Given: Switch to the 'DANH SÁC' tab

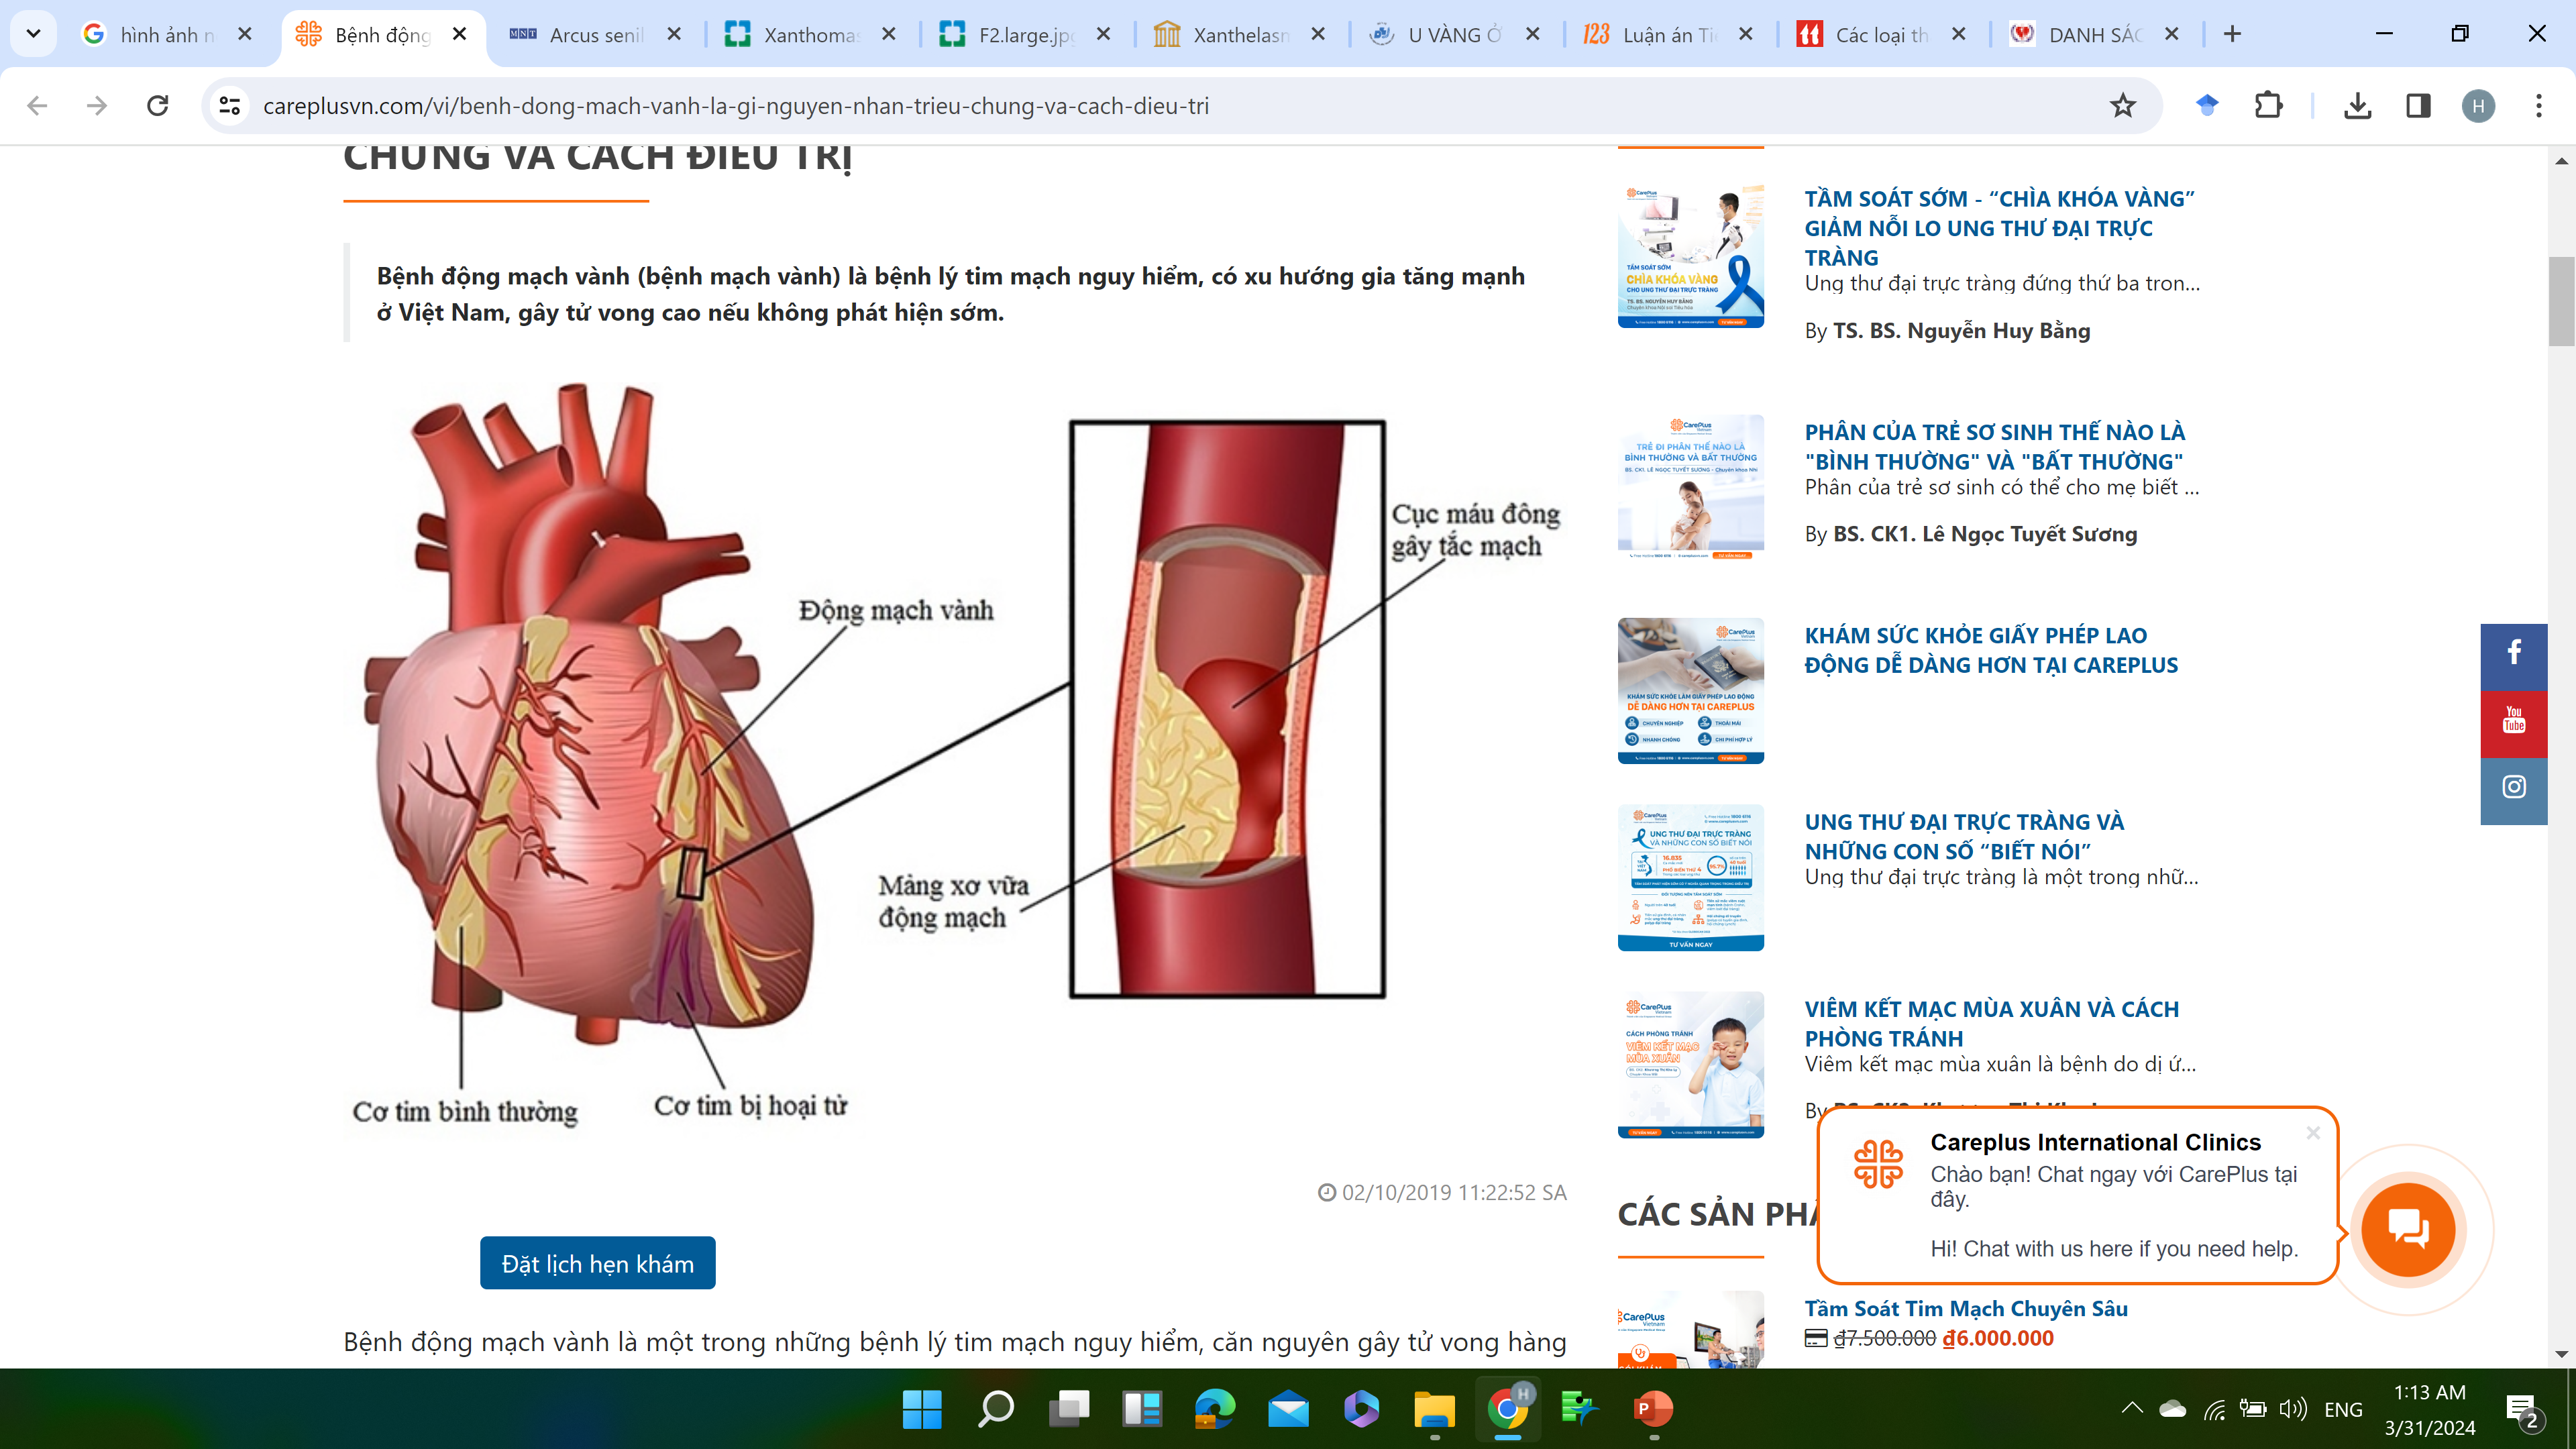Looking at the screenshot, I should 2095,34.
